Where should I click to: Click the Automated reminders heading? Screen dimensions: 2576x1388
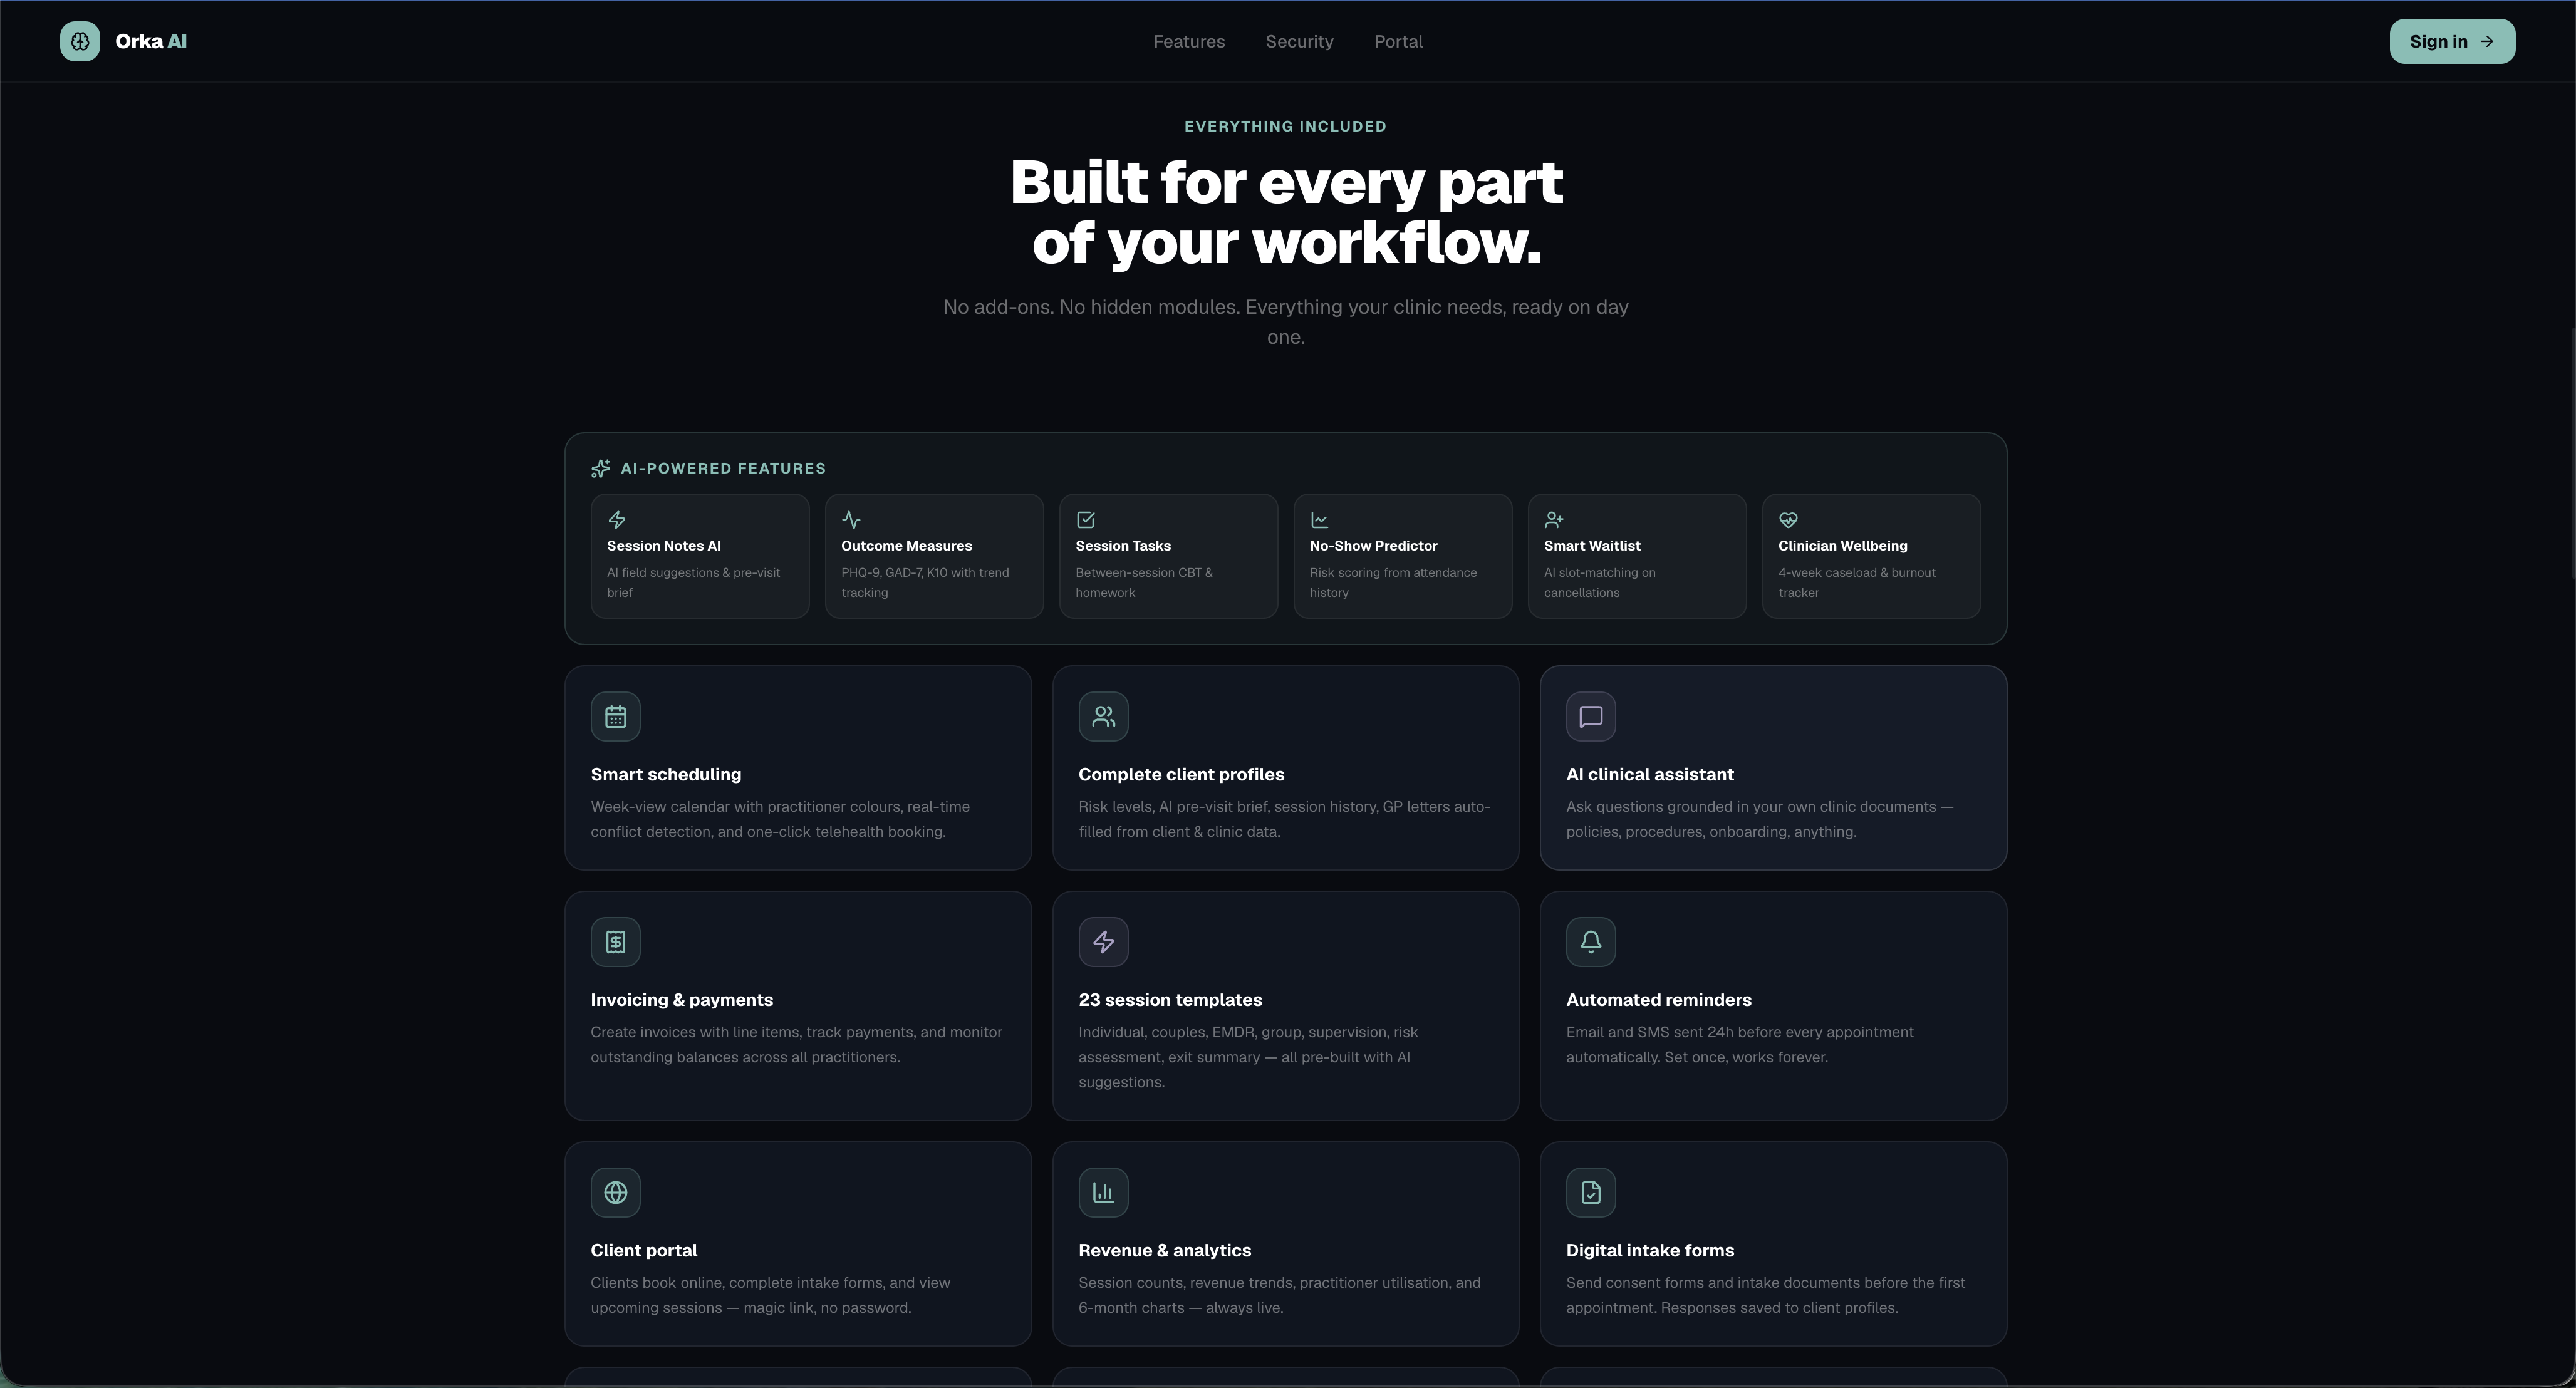point(1659,1000)
